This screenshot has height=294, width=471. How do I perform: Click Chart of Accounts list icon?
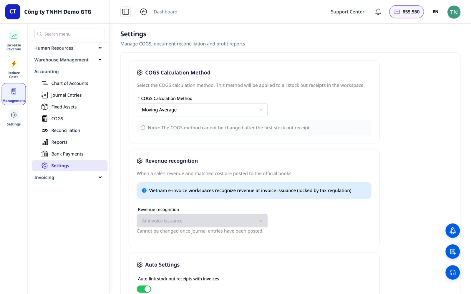45,83
